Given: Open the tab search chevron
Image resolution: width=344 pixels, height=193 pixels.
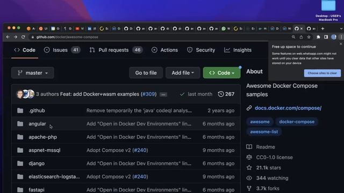Looking at the screenshot, I should (341, 28).
